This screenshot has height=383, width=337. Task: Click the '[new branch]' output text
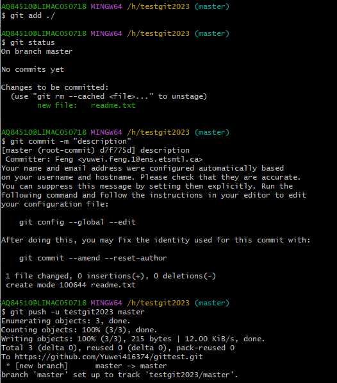(42, 366)
